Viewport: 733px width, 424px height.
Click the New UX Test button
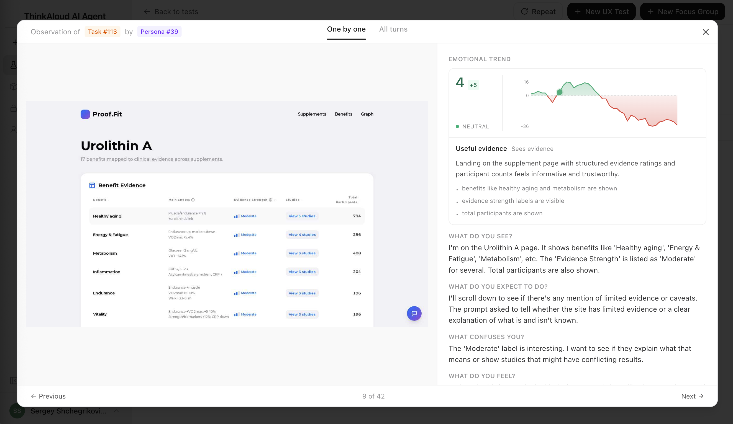pos(601,12)
